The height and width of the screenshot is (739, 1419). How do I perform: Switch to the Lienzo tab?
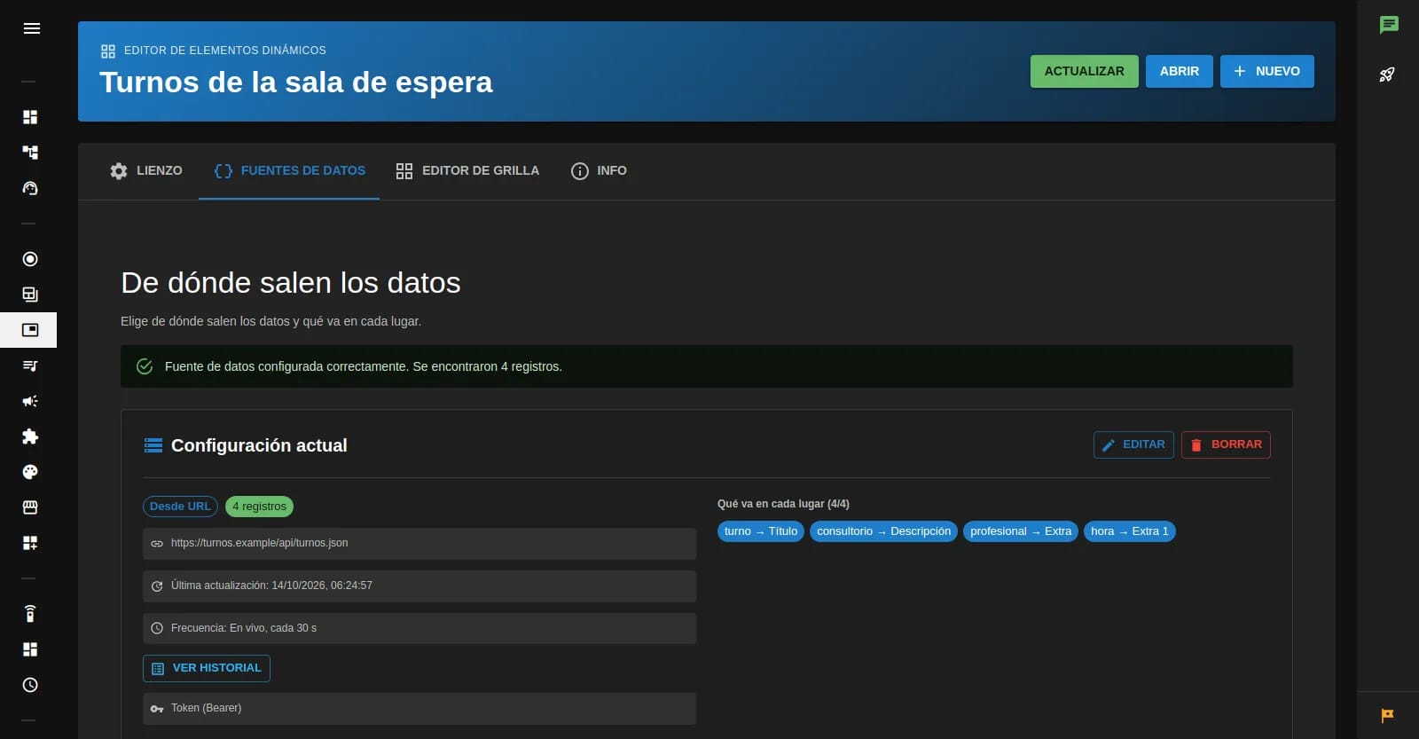146,171
